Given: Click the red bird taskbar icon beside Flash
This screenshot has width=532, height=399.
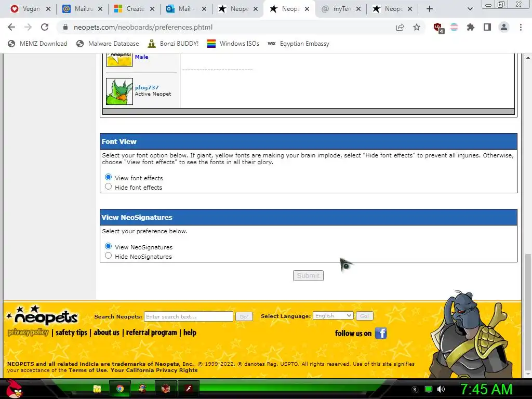Looking at the screenshot, I should 166,389.
